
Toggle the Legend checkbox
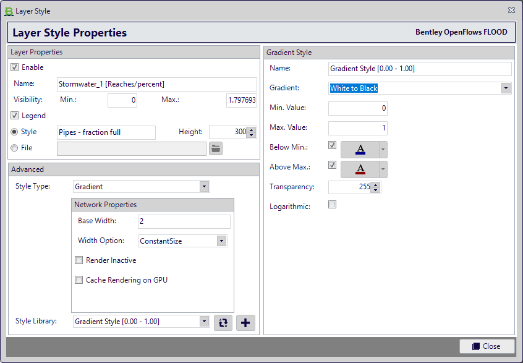pos(14,116)
